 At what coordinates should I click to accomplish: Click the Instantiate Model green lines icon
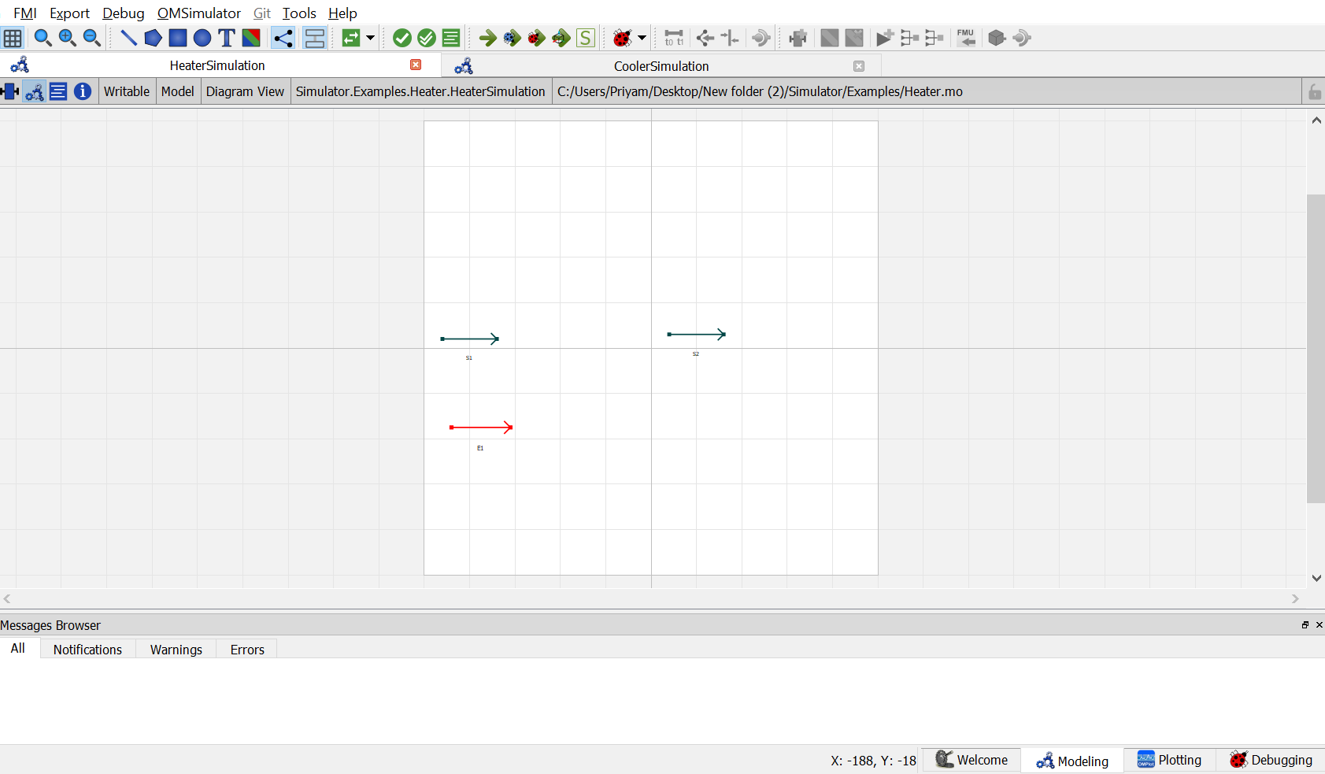coord(451,38)
